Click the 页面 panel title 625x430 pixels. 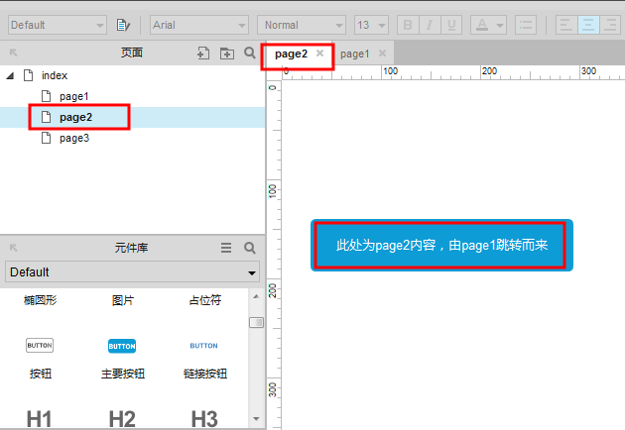(132, 53)
